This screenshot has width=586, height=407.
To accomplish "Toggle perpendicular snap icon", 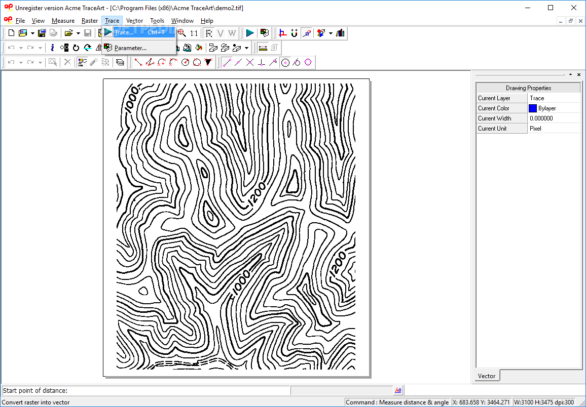I will coord(262,62).
